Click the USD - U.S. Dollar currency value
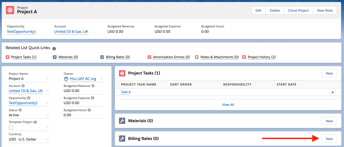 (x=22, y=139)
